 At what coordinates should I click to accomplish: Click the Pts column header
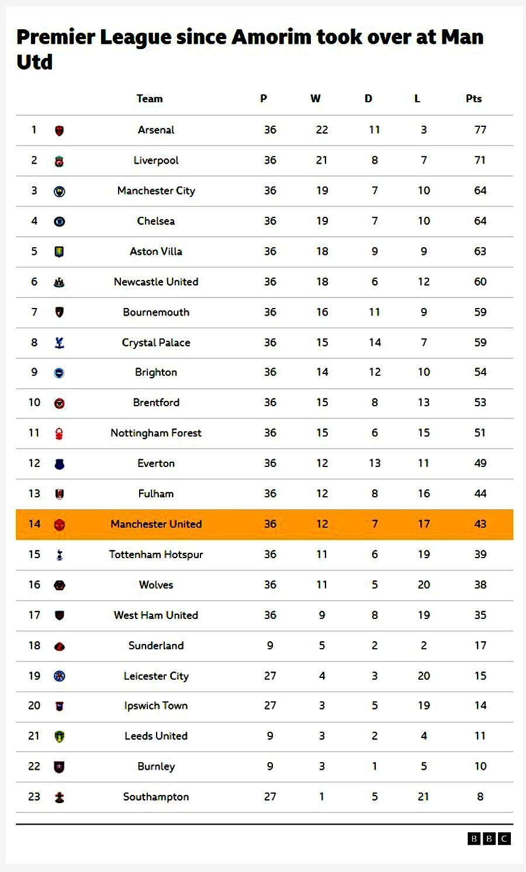(473, 99)
